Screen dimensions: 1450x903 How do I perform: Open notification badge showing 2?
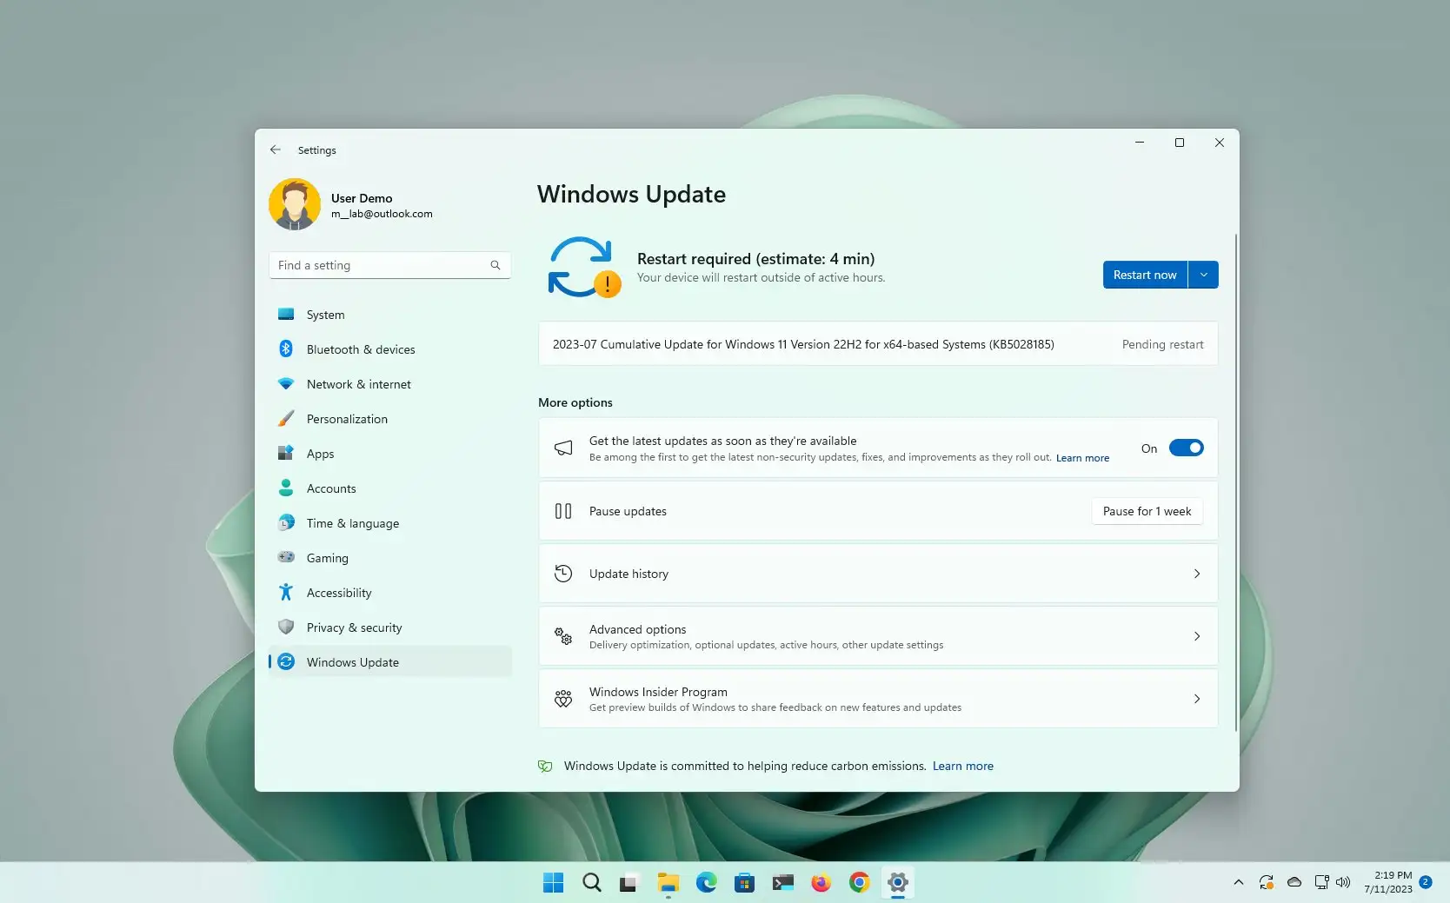point(1426,882)
